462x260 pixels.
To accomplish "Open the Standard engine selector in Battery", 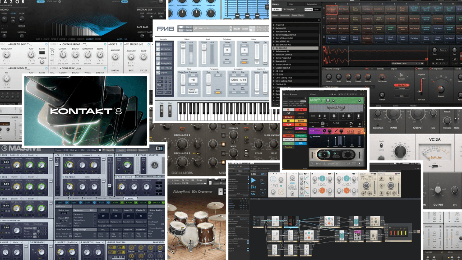I will (x=402, y=85).
